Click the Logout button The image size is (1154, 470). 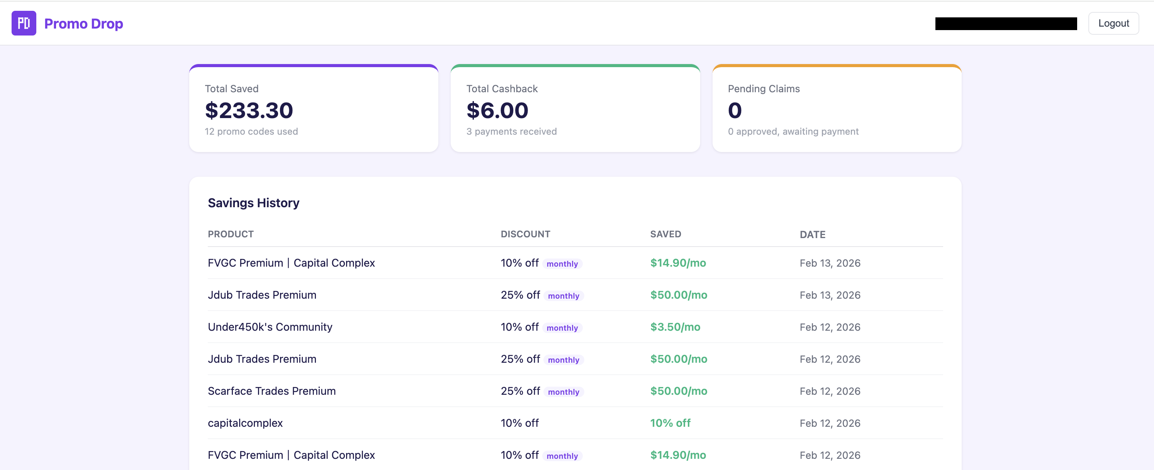pyautogui.click(x=1114, y=23)
